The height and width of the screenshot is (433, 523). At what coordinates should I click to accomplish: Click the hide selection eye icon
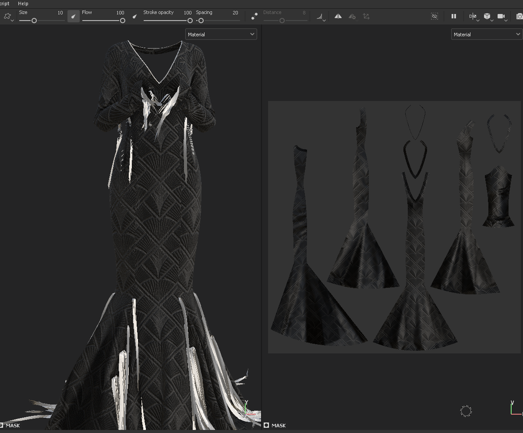click(x=435, y=17)
